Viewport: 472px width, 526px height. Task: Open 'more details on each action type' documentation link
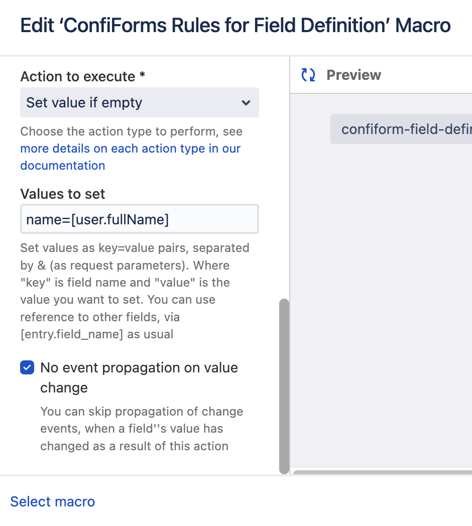click(x=130, y=149)
